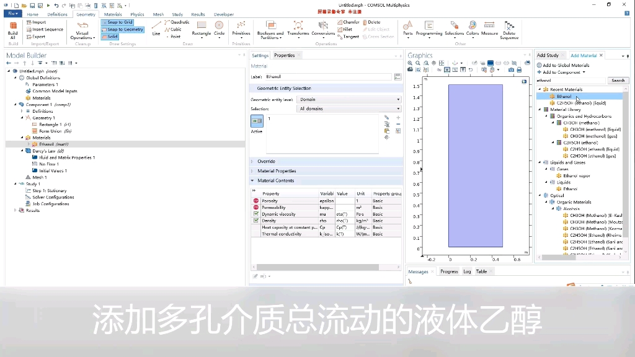This screenshot has height=357, width=635.
Task: Toggle Dynamic viscosity checkbox
Action: [256, 214]
